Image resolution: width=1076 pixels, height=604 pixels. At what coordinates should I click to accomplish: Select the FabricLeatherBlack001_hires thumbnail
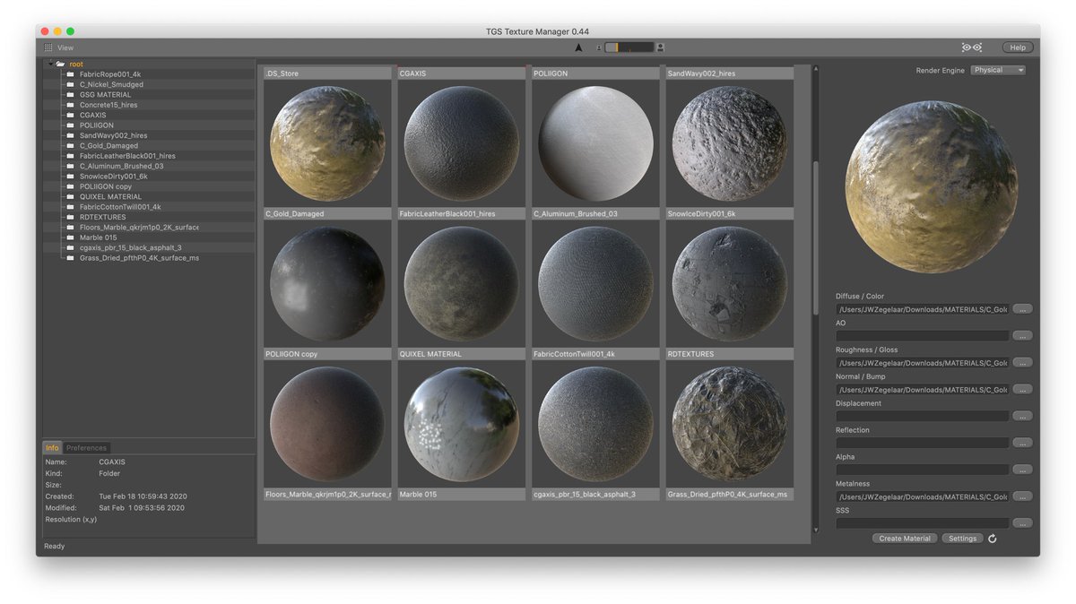461,283
